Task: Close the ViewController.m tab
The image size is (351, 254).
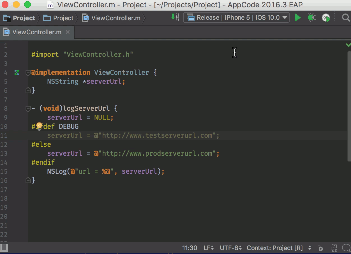Action: click(x=68, y=32)
